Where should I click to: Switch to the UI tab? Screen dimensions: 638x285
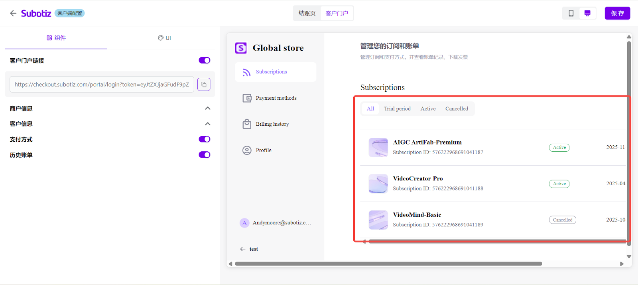pos(164,38)
